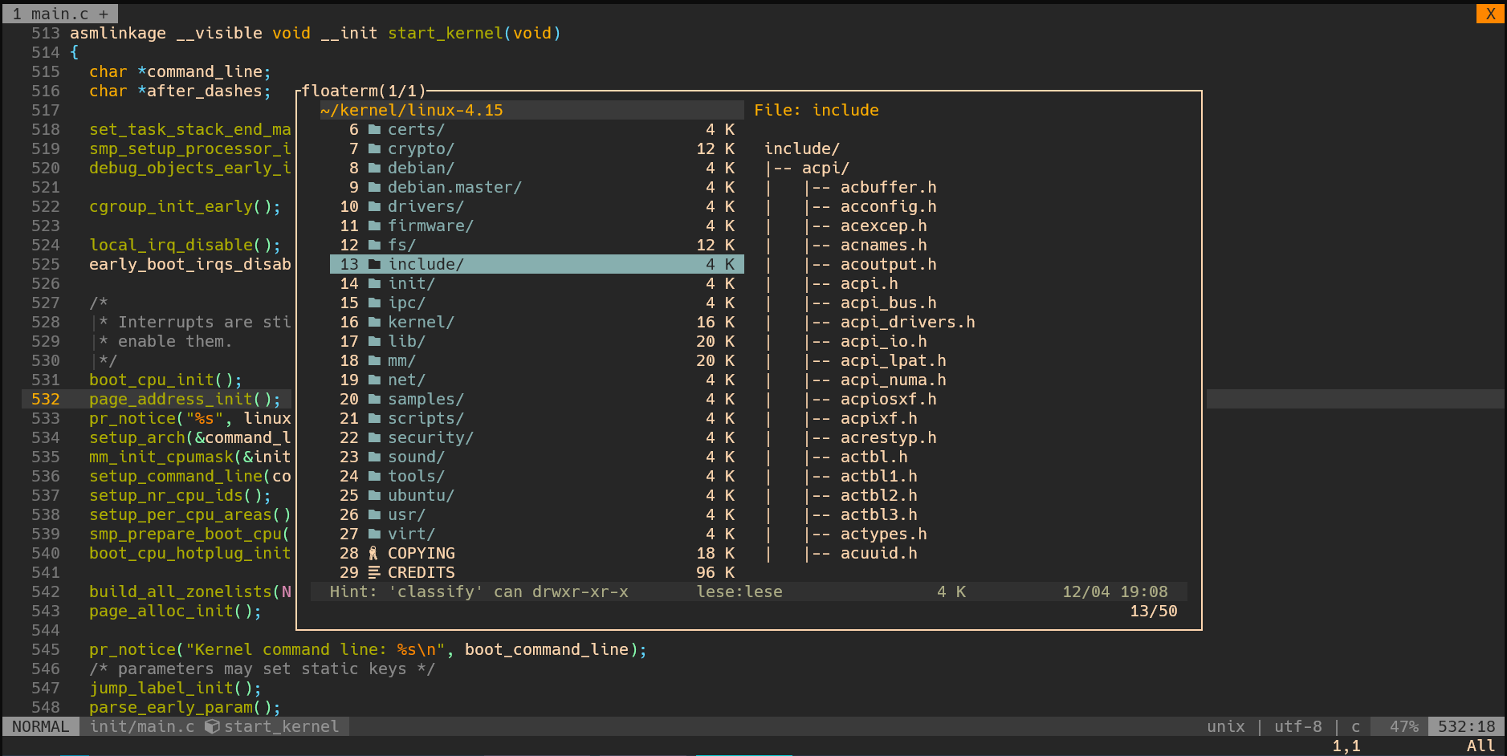1507x756 pixels.
Task: Click actypes.h in the preview tree
Action: (x=883, y=534)
